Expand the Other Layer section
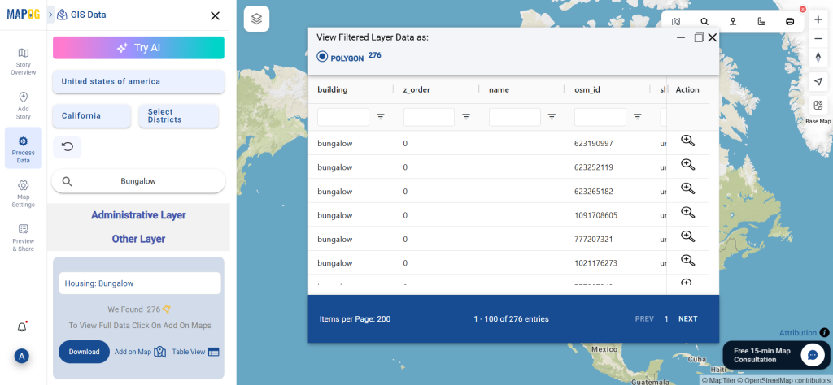 pos(138,239)
